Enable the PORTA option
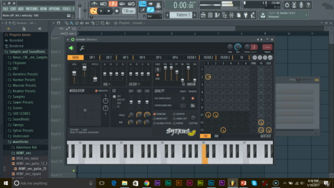Image resolution: width=334 pixels, height=188 pixels. tap(178, 123)
